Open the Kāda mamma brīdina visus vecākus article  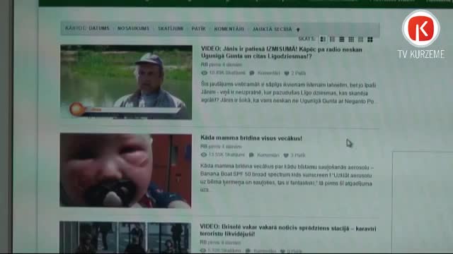coord(251,138)
